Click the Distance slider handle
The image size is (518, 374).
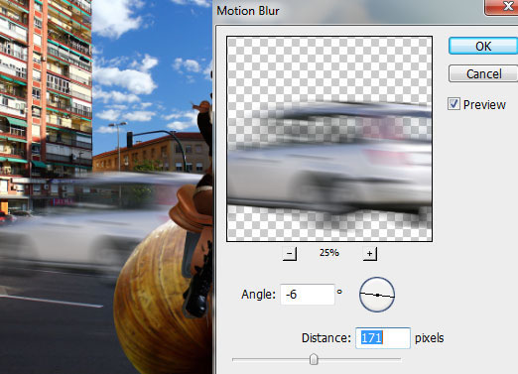(314, 359)
